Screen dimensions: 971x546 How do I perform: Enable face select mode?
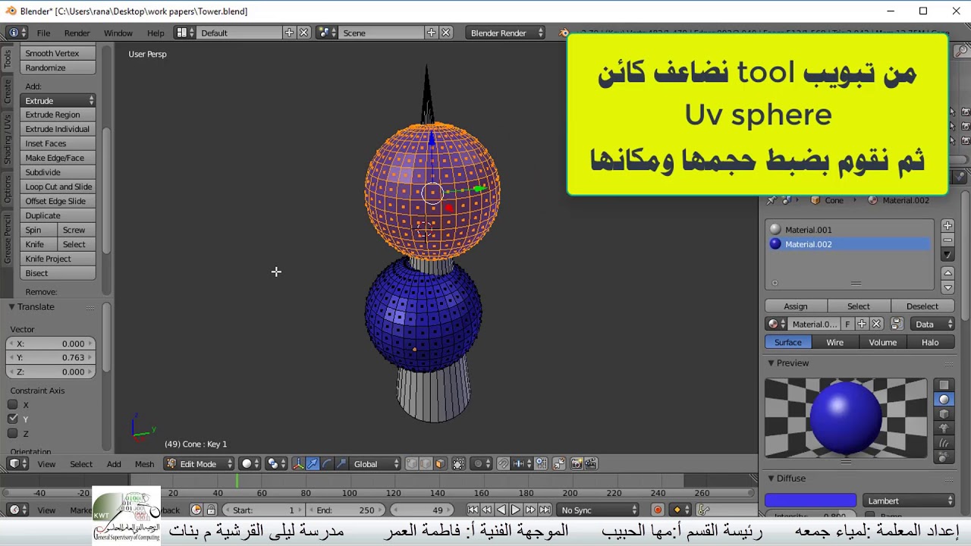point(440,463)
